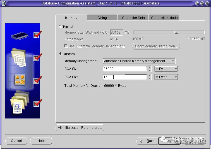Screen dimensions: 211x149
Task: Click the orange shapes tile icon
Action: pyautogui.click(x=20, y=80)
